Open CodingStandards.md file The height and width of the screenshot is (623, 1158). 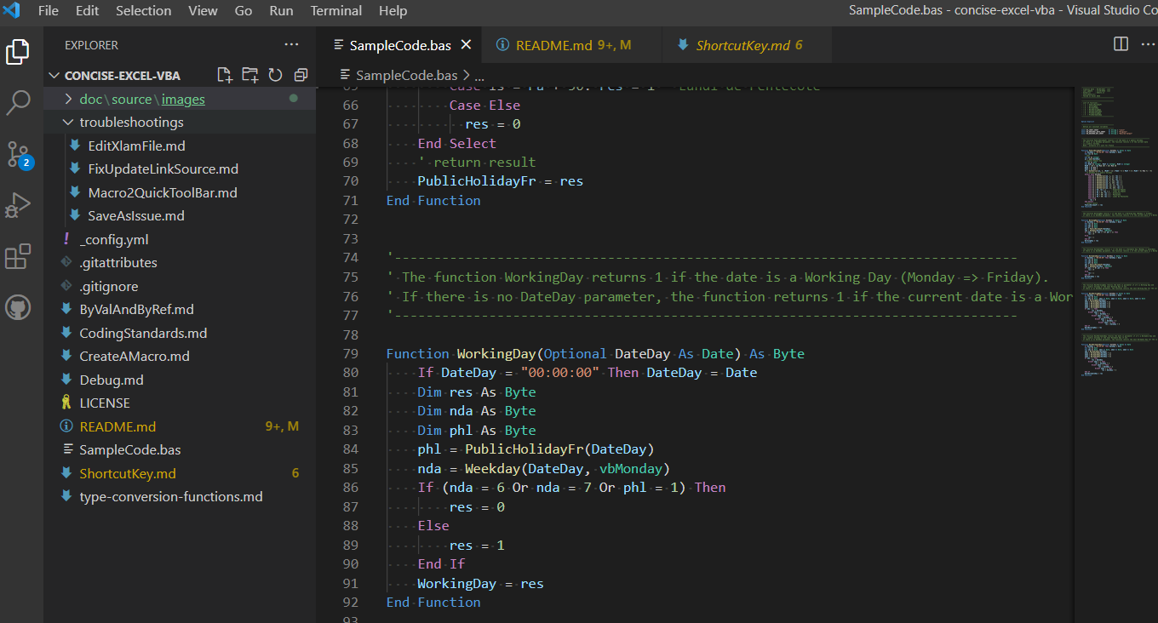180,333
